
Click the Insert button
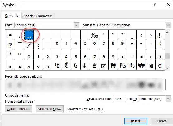point(136,121)
